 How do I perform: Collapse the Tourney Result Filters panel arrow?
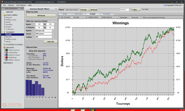coord(56,9)
